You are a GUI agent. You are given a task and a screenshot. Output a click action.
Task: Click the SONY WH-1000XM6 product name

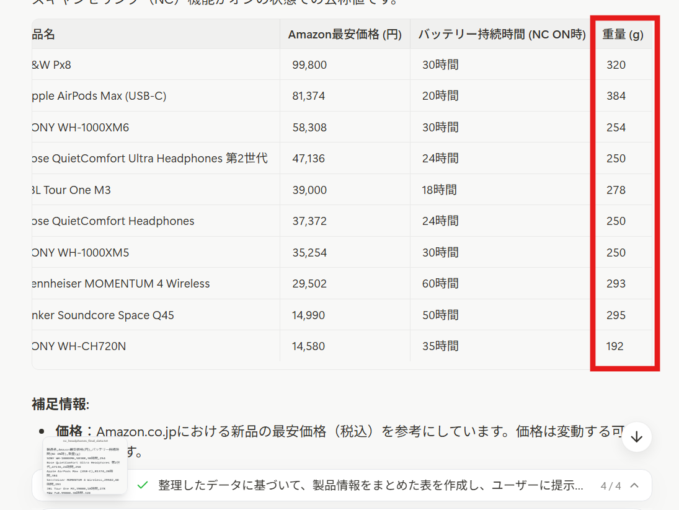[81, 128]
